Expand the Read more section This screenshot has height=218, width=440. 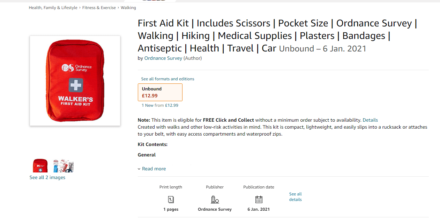(x=154, y=169)
